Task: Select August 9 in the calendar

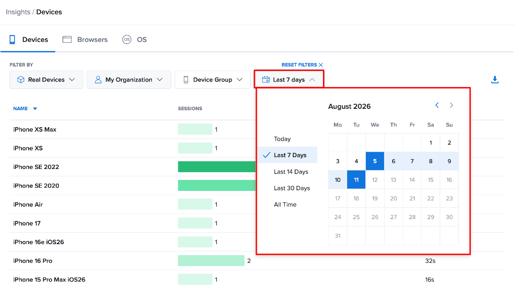Action: coord(449,161)
